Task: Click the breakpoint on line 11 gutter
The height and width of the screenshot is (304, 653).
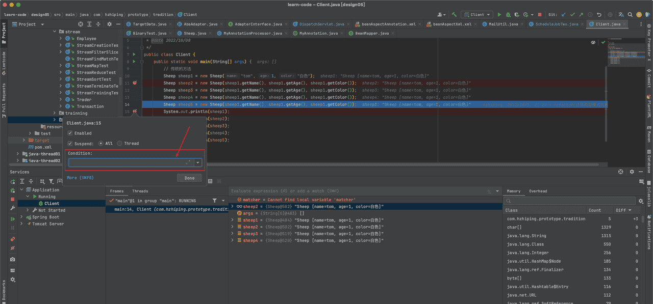Action: (135, 82)
